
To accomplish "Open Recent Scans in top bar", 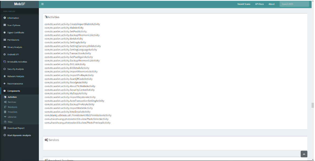I will (244, 4).
